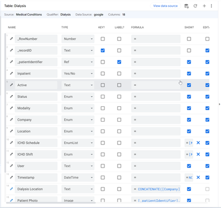Open the EnumList type dropdown for ICHD Schedule

point(78,143)
